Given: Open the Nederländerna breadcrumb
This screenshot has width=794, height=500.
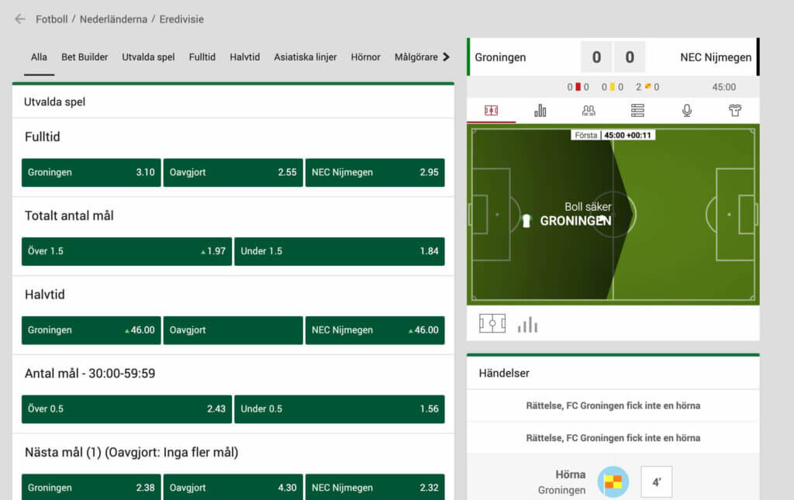Looking at the screenshot, I should (113, 19).
